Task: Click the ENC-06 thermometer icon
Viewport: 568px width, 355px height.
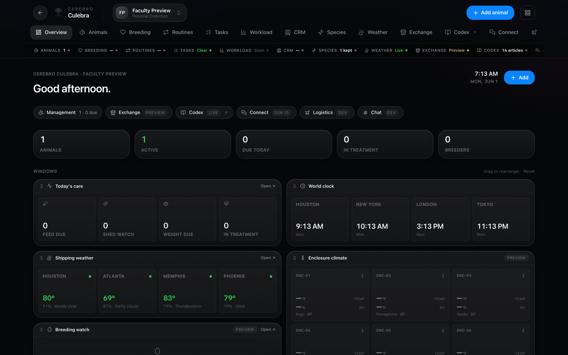Action: [523, 331]
